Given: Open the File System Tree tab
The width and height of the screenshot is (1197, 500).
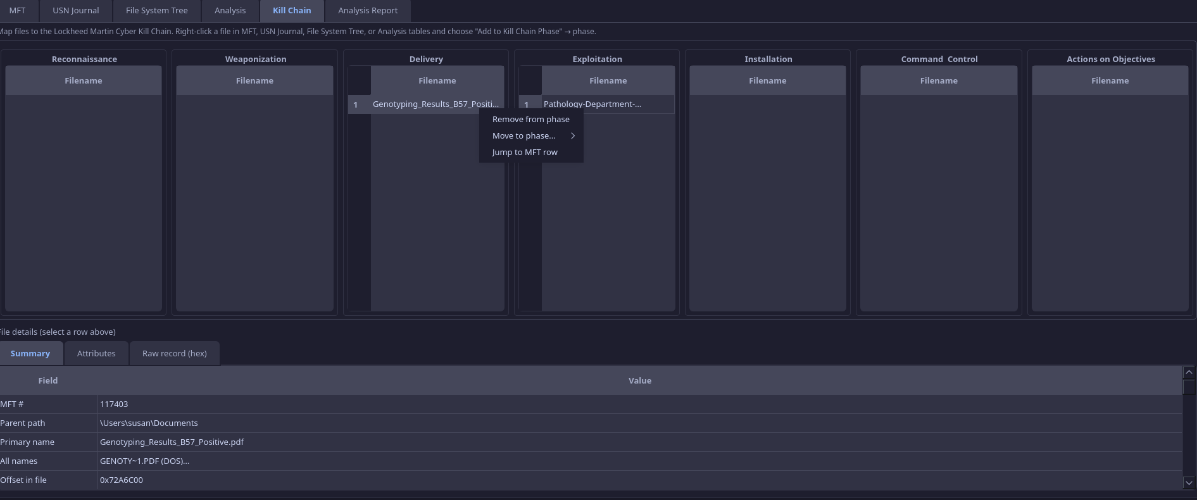Looking at the screenshot, I should 156,11.
